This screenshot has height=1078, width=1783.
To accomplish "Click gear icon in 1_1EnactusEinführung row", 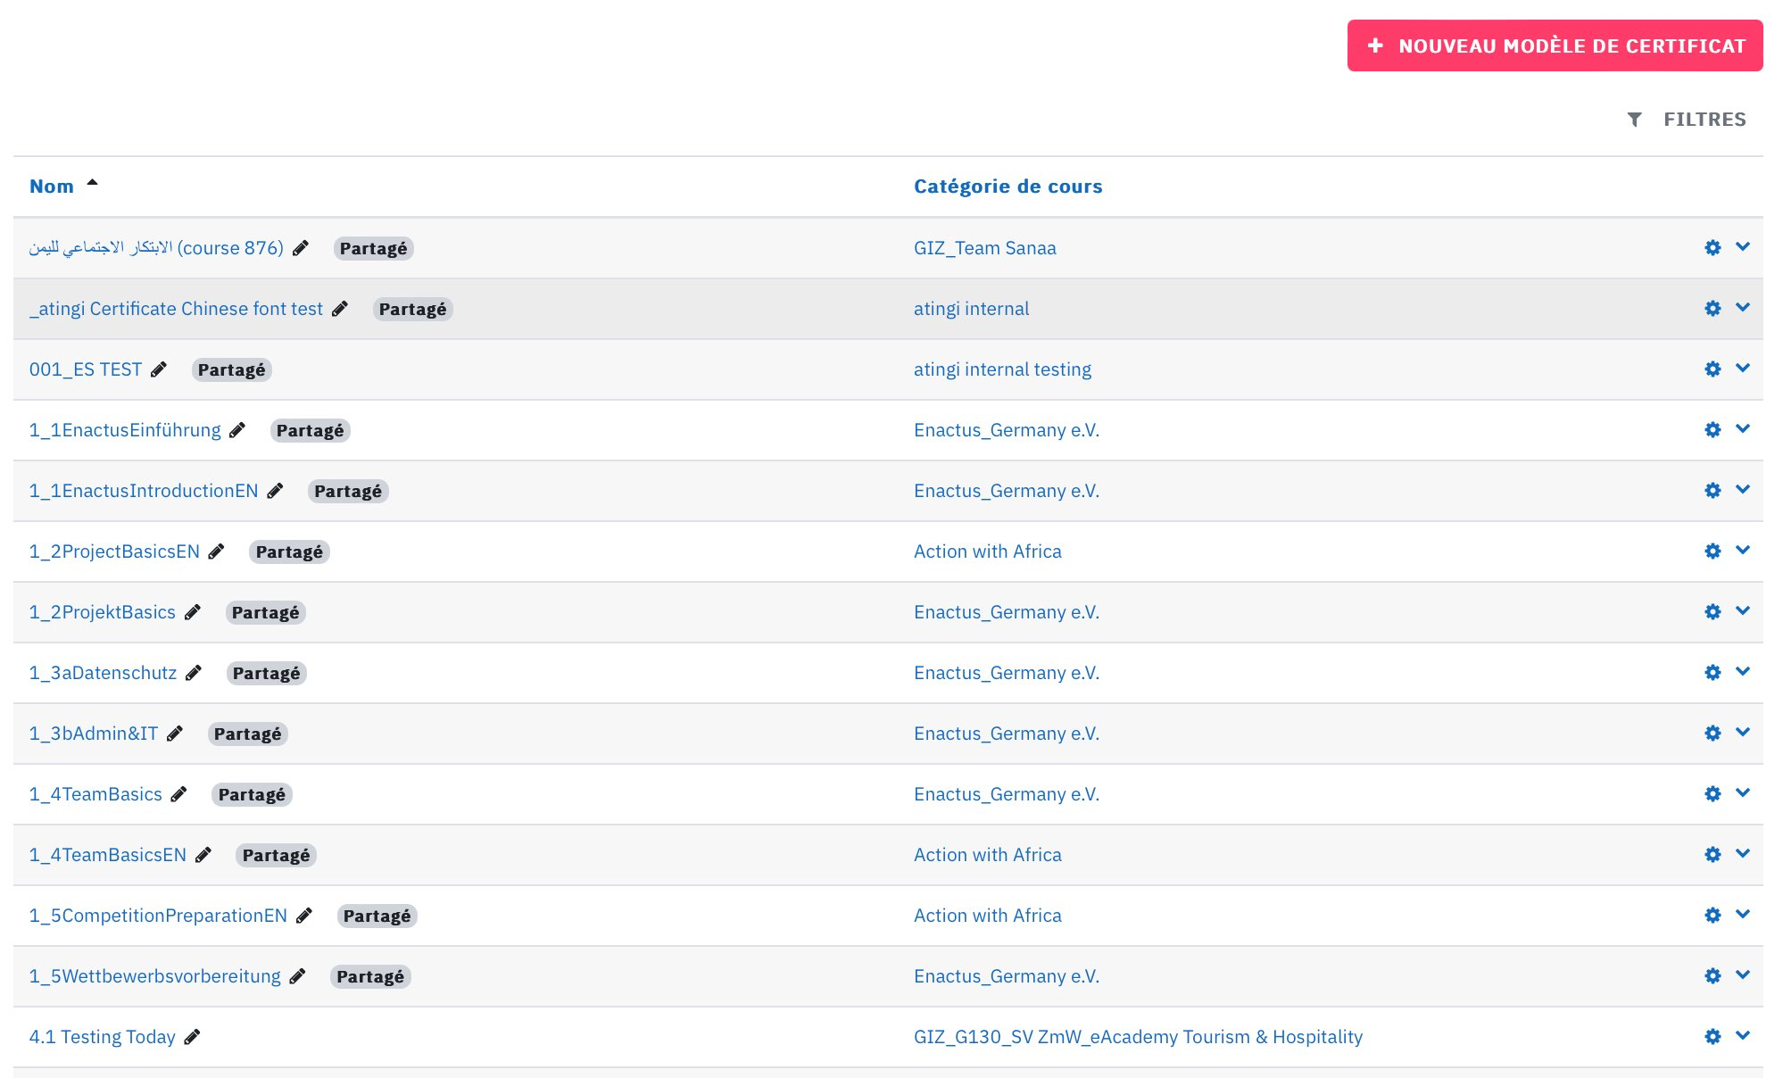I will pos(1713,430).
